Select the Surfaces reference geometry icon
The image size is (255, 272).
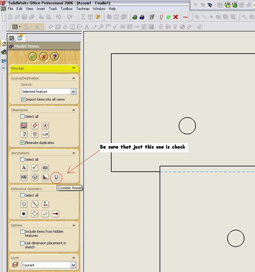pos(35,214)
